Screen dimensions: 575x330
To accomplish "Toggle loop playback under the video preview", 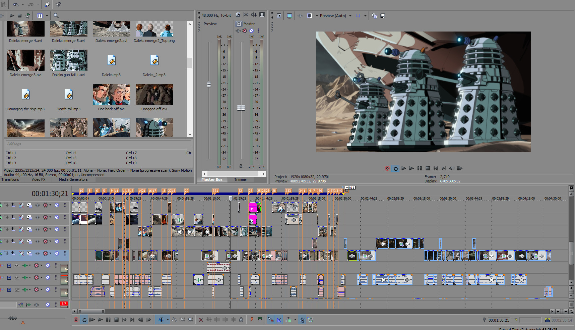I will click(x=395, y=168).
